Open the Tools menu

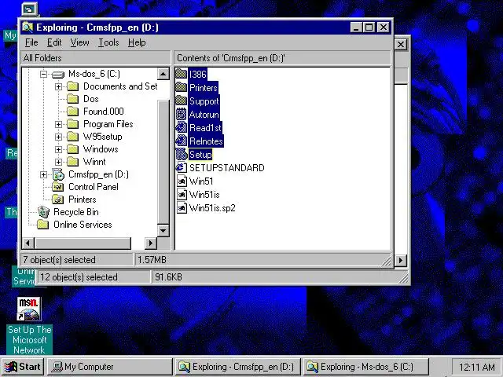click(108, 42)
